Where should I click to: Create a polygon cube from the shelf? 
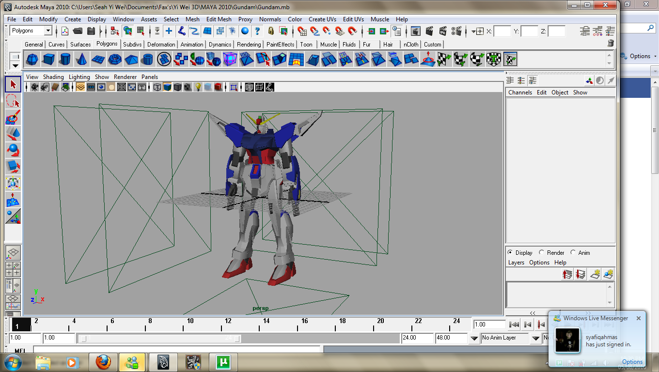[48, 60]
